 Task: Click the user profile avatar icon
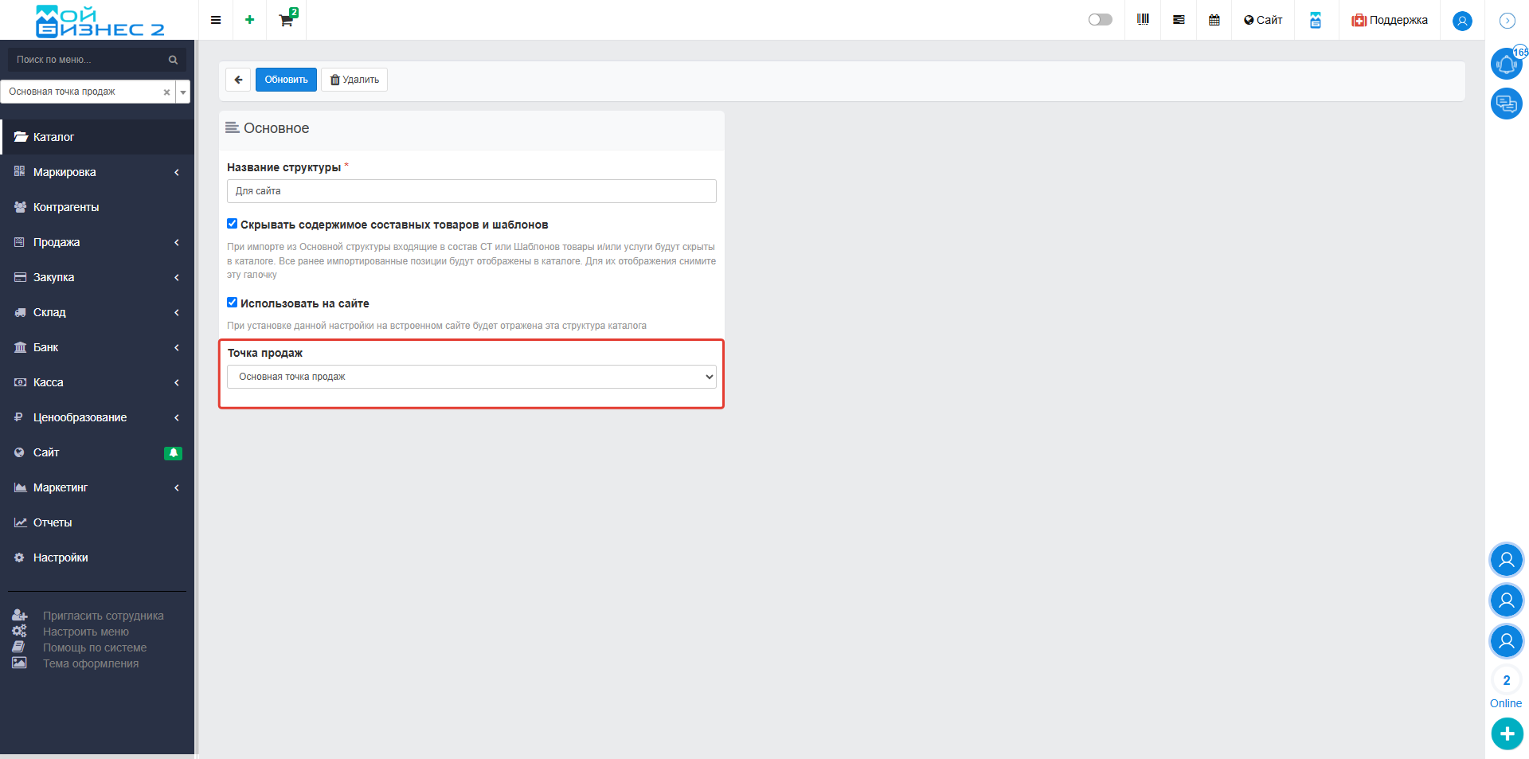1462,21
